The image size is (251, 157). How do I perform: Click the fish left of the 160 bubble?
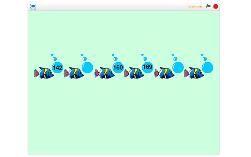(105, 73)
